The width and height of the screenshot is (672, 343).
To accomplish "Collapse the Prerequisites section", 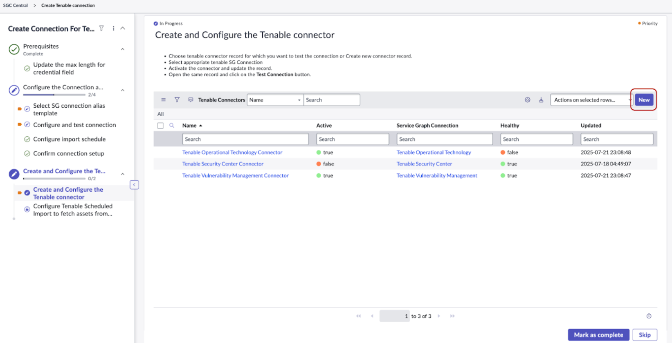I will (123, 49).
